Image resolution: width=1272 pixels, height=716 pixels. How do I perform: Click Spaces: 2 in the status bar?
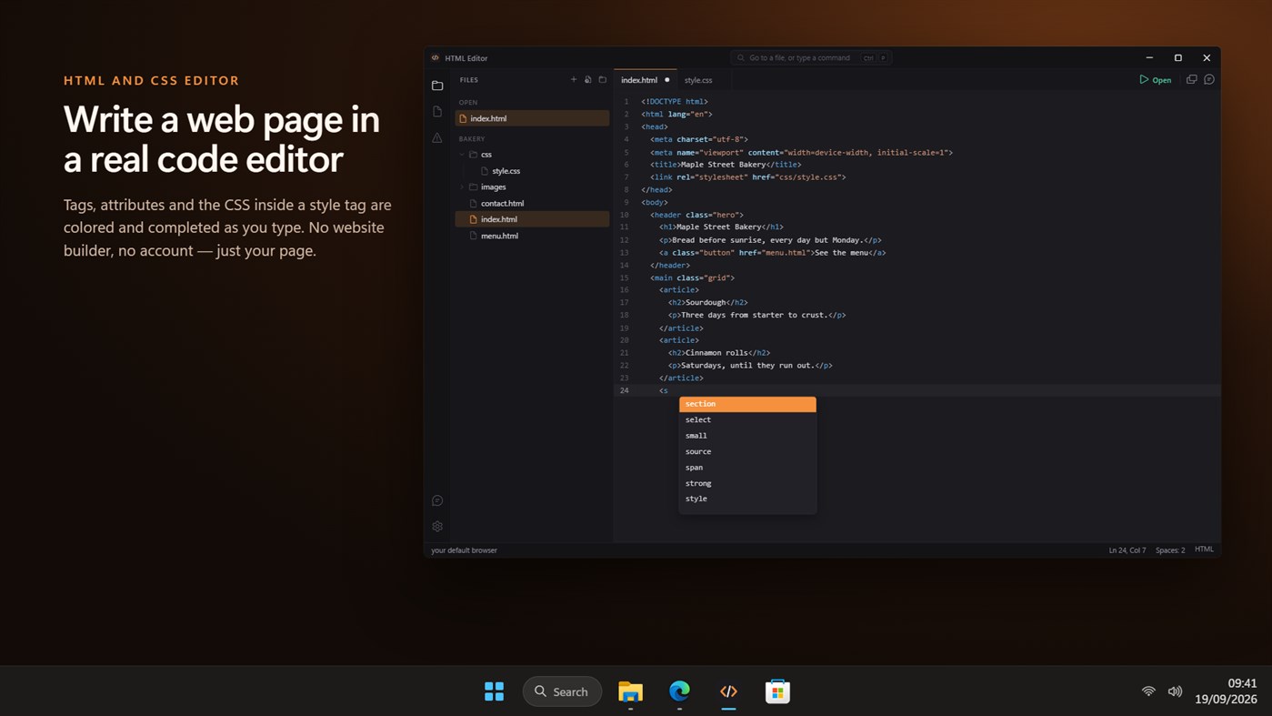[x=1170, y=550]
